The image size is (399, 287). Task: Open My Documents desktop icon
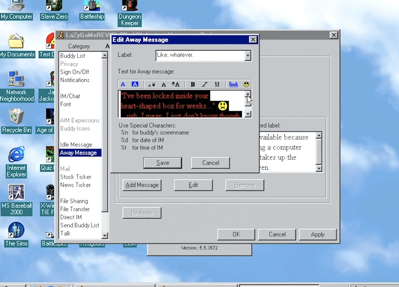[x=17, y=46]
